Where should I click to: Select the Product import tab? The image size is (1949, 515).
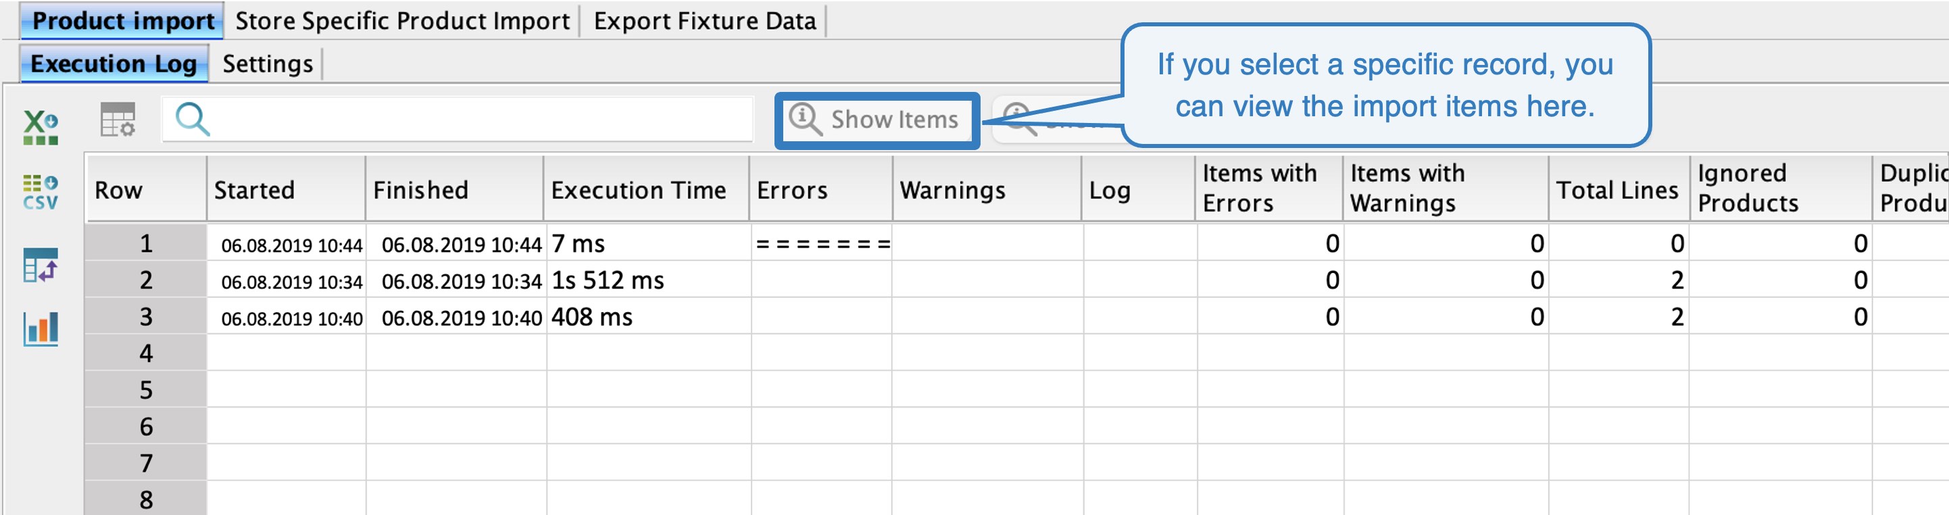[x=122, y=21]
